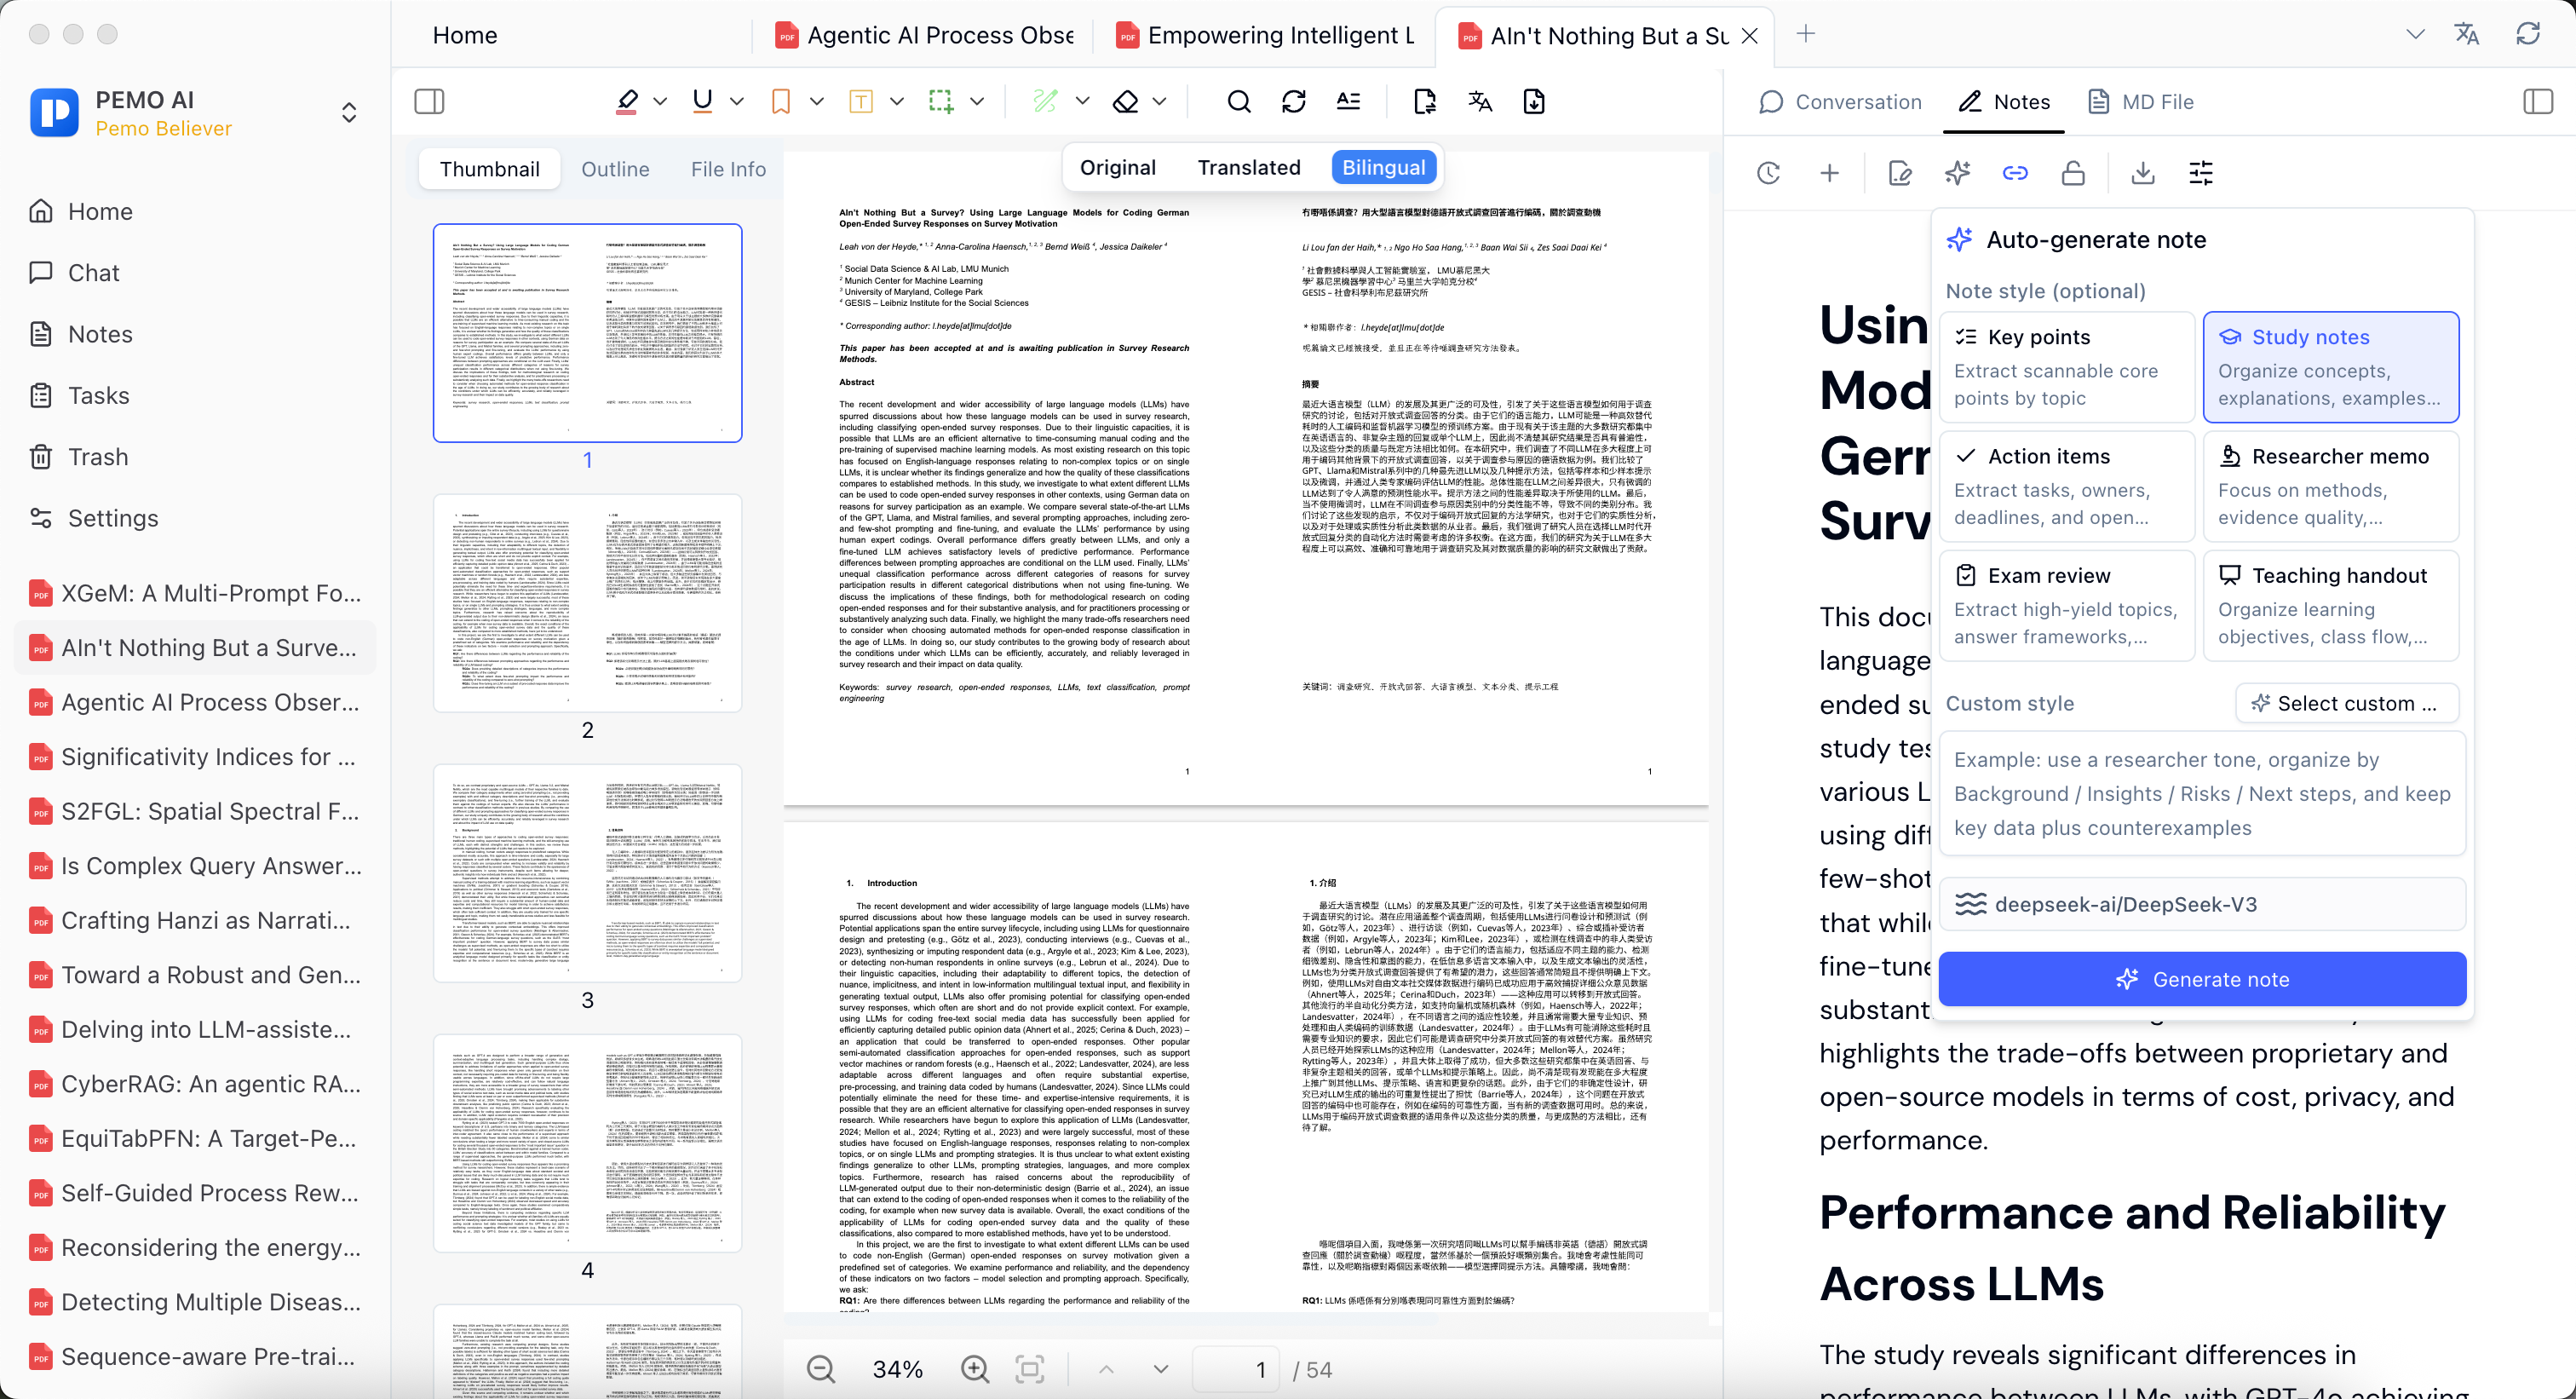Expand the text box options arrow
The image size is (2576, 1399).
point(897,101)
